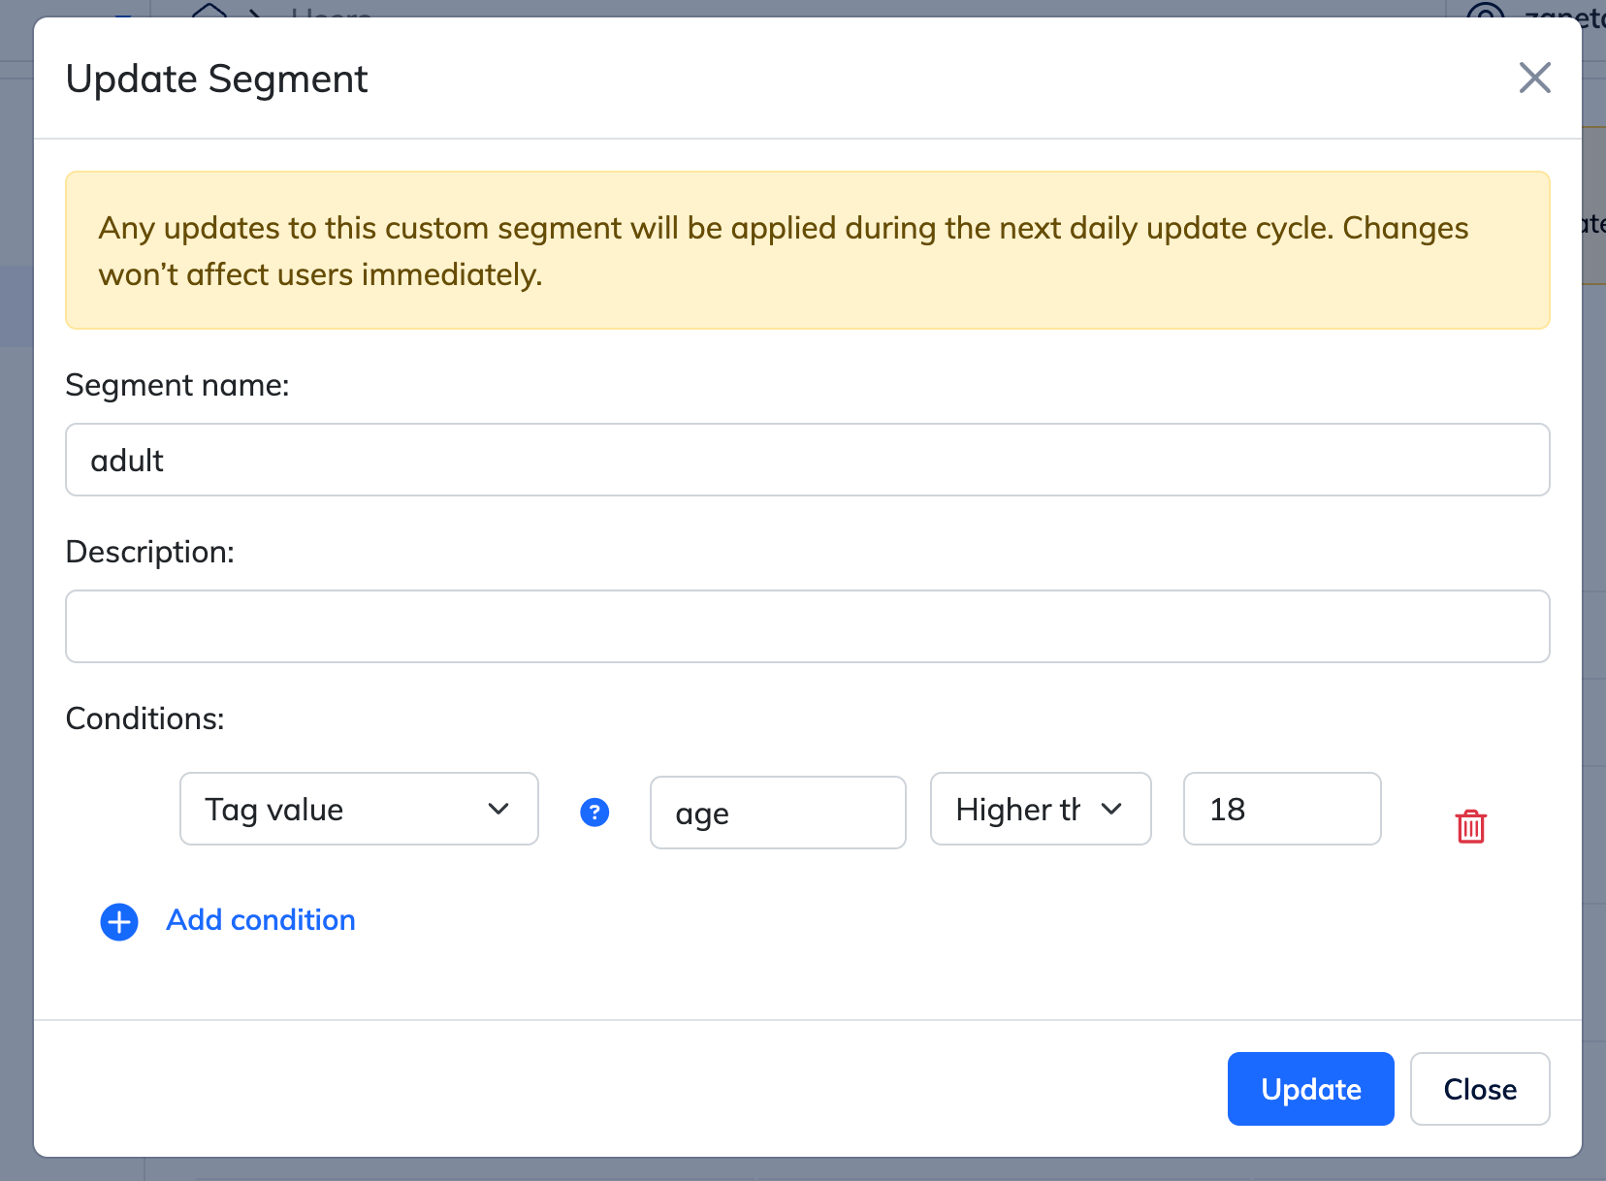
Task: Click the Close button in dialog footer
Action: pyautogui.click(x=1479, y=1089)
